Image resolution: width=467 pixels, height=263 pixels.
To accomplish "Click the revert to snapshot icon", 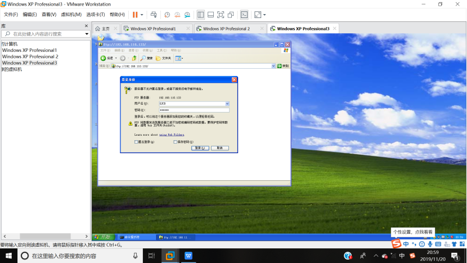I will tap(177, 15).
